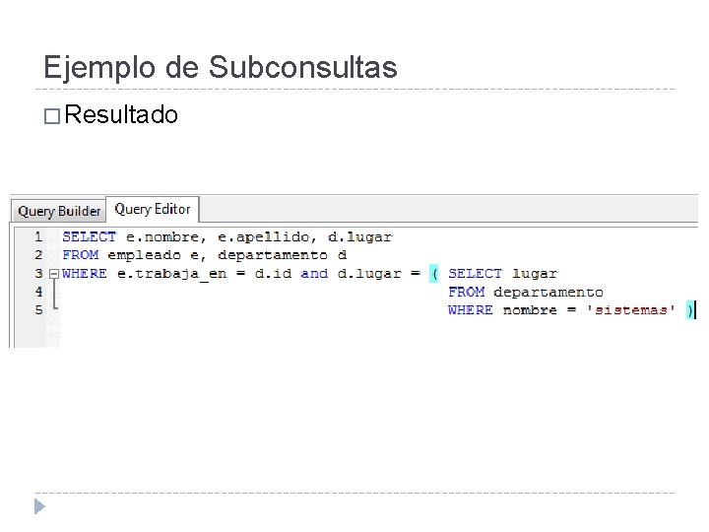Click line number 1 in the gutter
Viewport: 709px width, 532px height.
pos(38,236)
